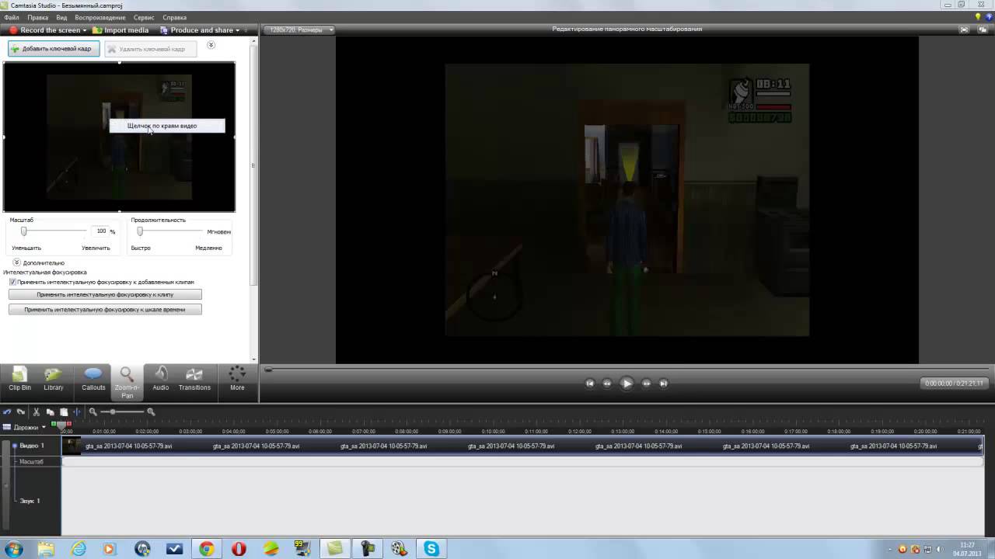Select the Масштаб track label
Viewport: 995px width, 559px height.
pos(31,461)
